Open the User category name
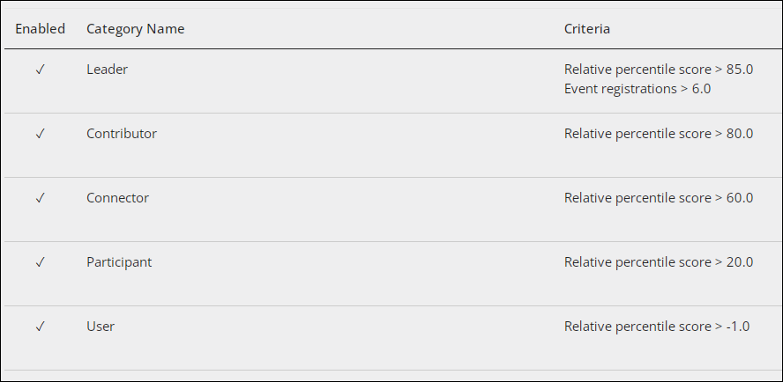 (101, 327)
